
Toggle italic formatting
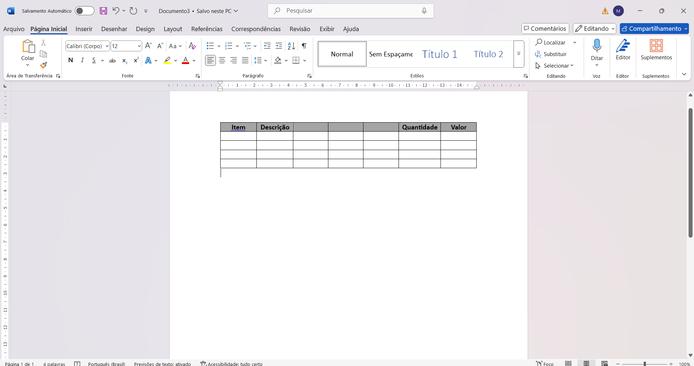pos(82,60)
